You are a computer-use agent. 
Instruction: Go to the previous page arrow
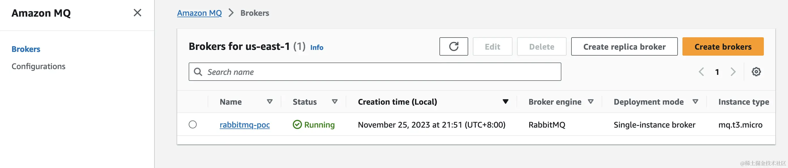[701, 72]
